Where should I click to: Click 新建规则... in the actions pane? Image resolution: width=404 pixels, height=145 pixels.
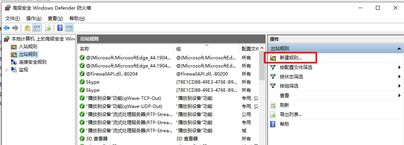(x=291, y=58)
